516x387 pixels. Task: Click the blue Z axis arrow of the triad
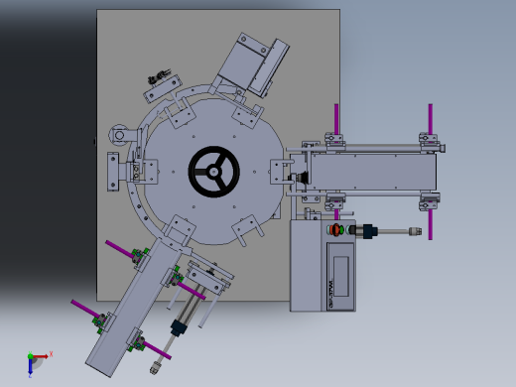point(30,366)
